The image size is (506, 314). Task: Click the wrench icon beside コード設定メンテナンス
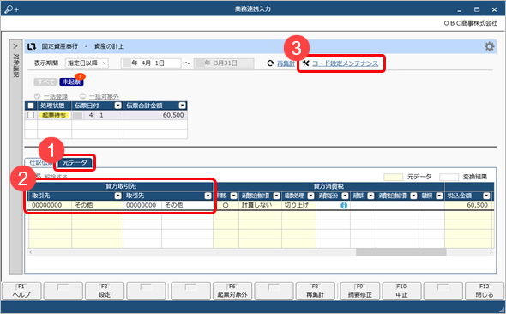[x=306, y=63]
